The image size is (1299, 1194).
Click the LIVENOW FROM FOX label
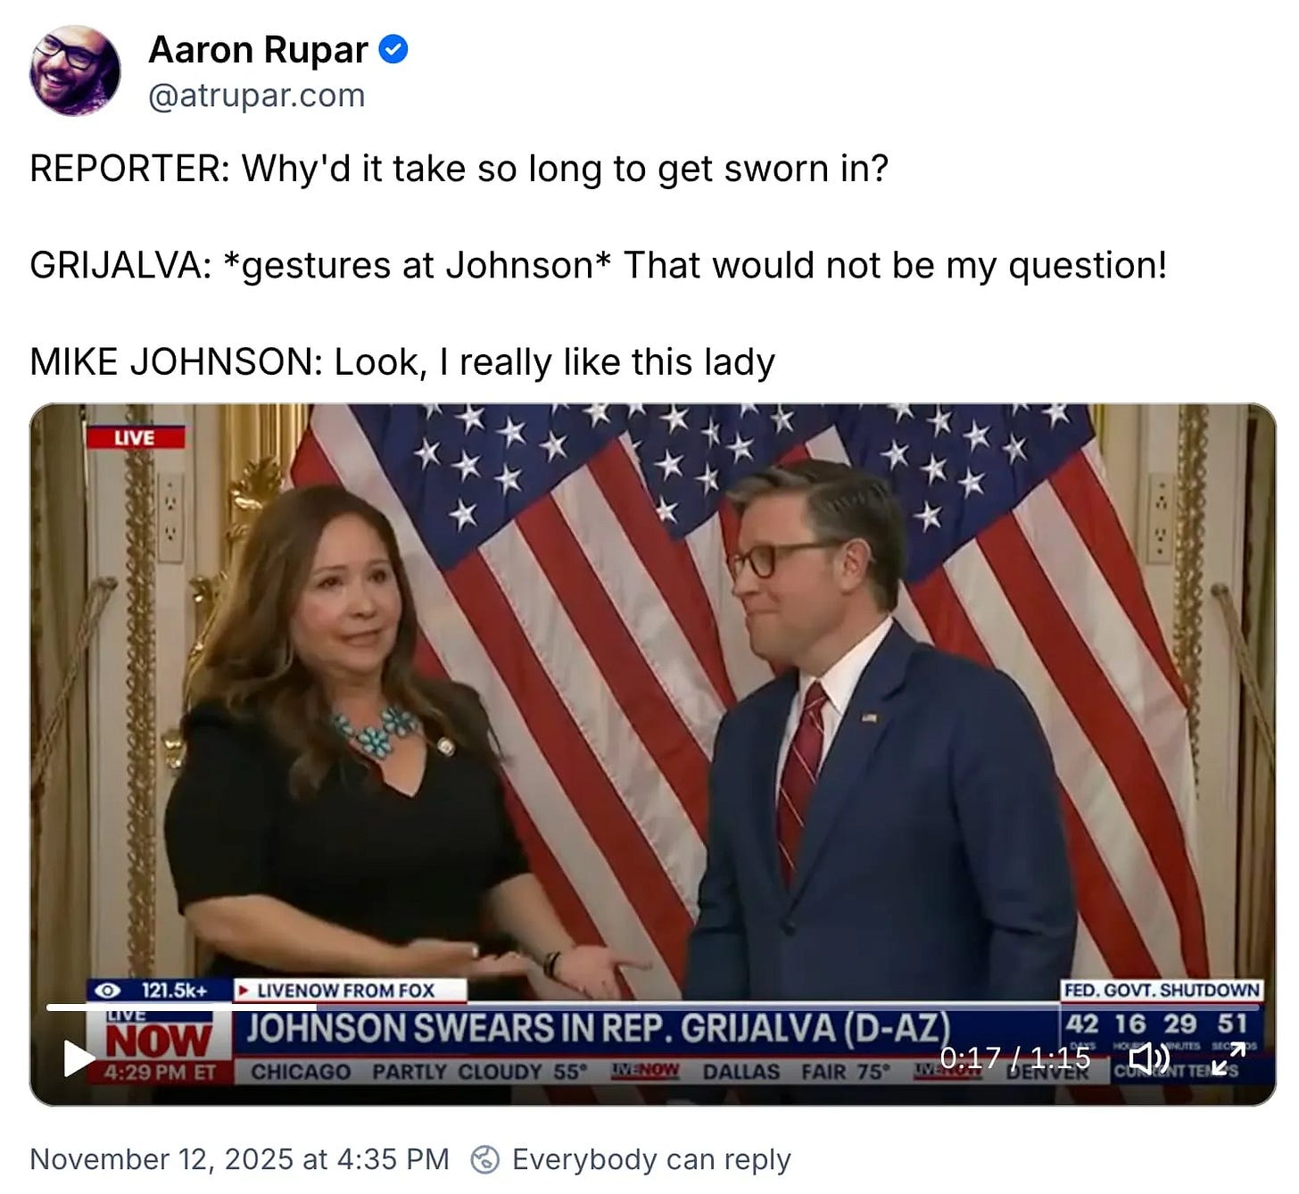pyautogui.click(x=349, y=991)
